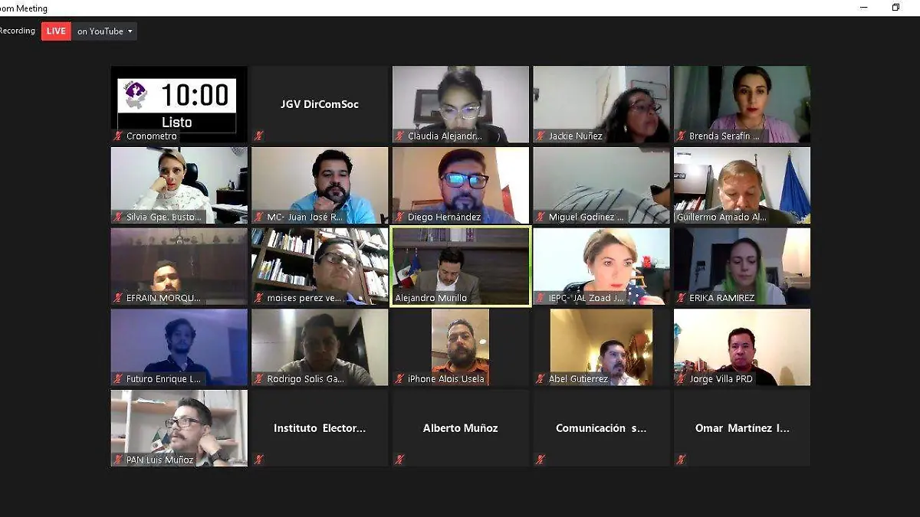
Task: Click the Instituto Elector... participant tile
Action: pyautogui.click(x=320, y=428)
